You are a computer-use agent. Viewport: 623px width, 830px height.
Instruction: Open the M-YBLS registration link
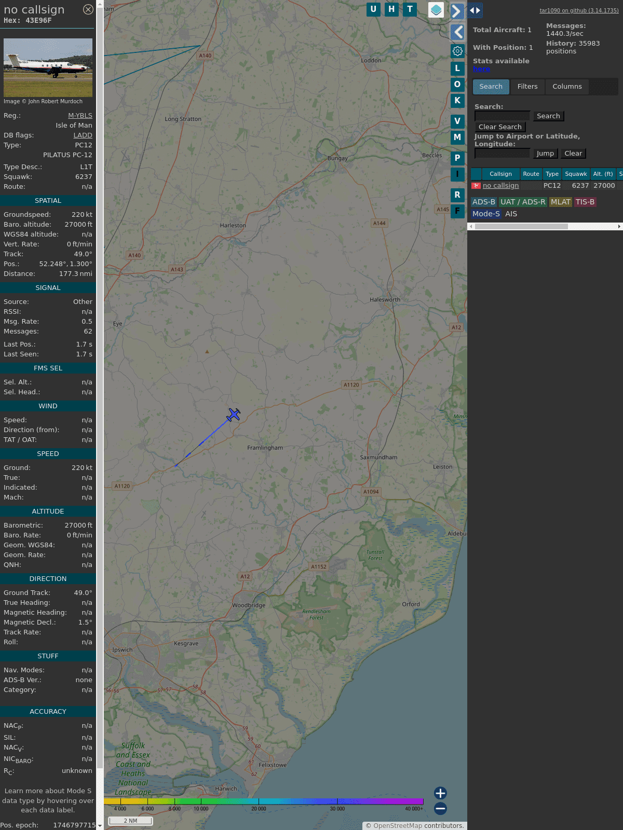coord(80,116)
